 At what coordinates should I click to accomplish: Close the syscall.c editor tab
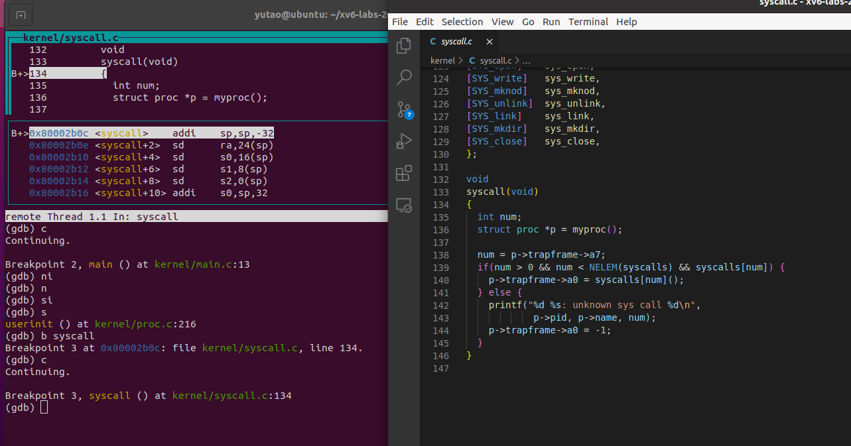tap(490, 42)
